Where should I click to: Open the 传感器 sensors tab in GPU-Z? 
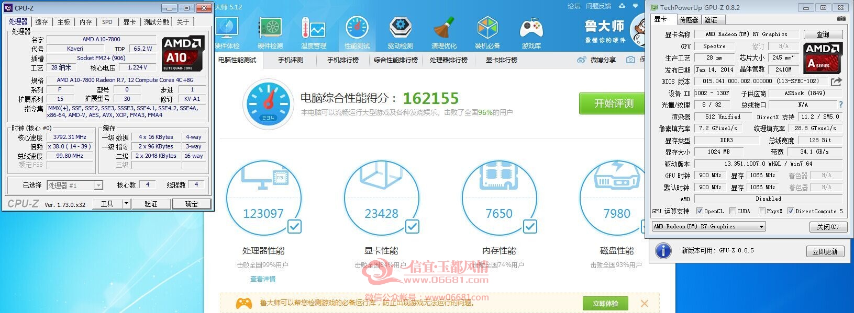click(x=689, y=20)
